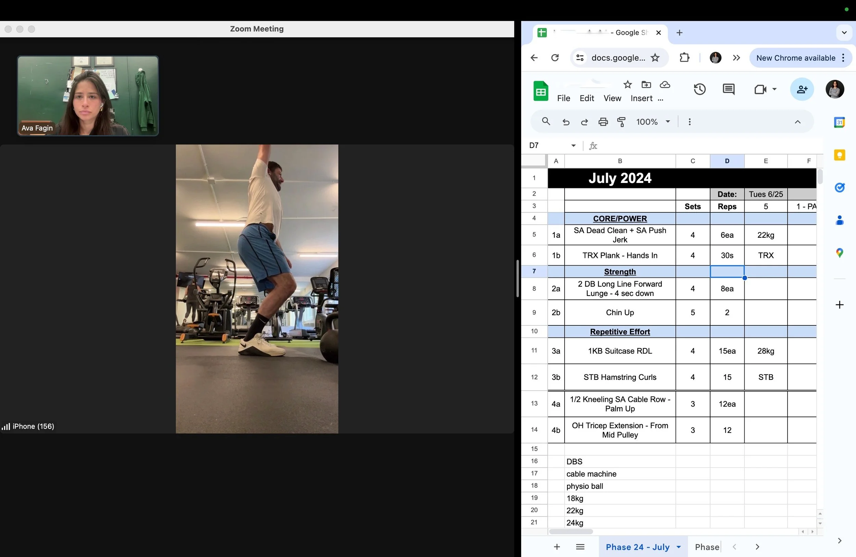Open Google Keep sidebar icon
The width and height of the screenshot is (856, 557).
pyautogui.click(x=839, y=155)
